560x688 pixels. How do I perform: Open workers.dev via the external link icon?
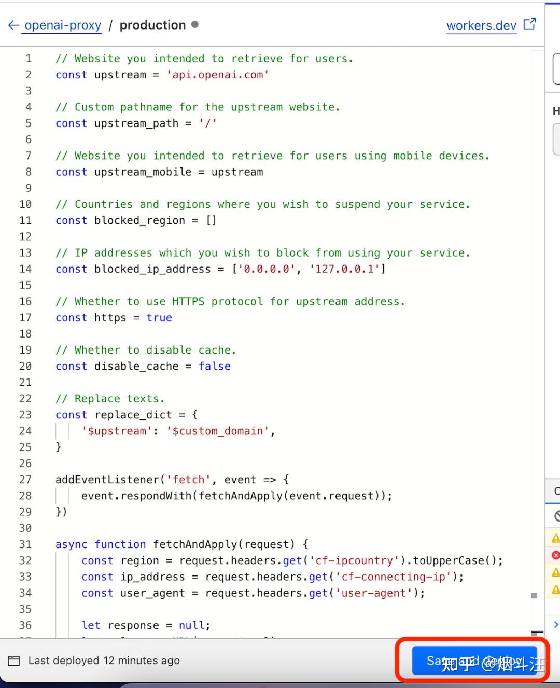tap(528, 23)
